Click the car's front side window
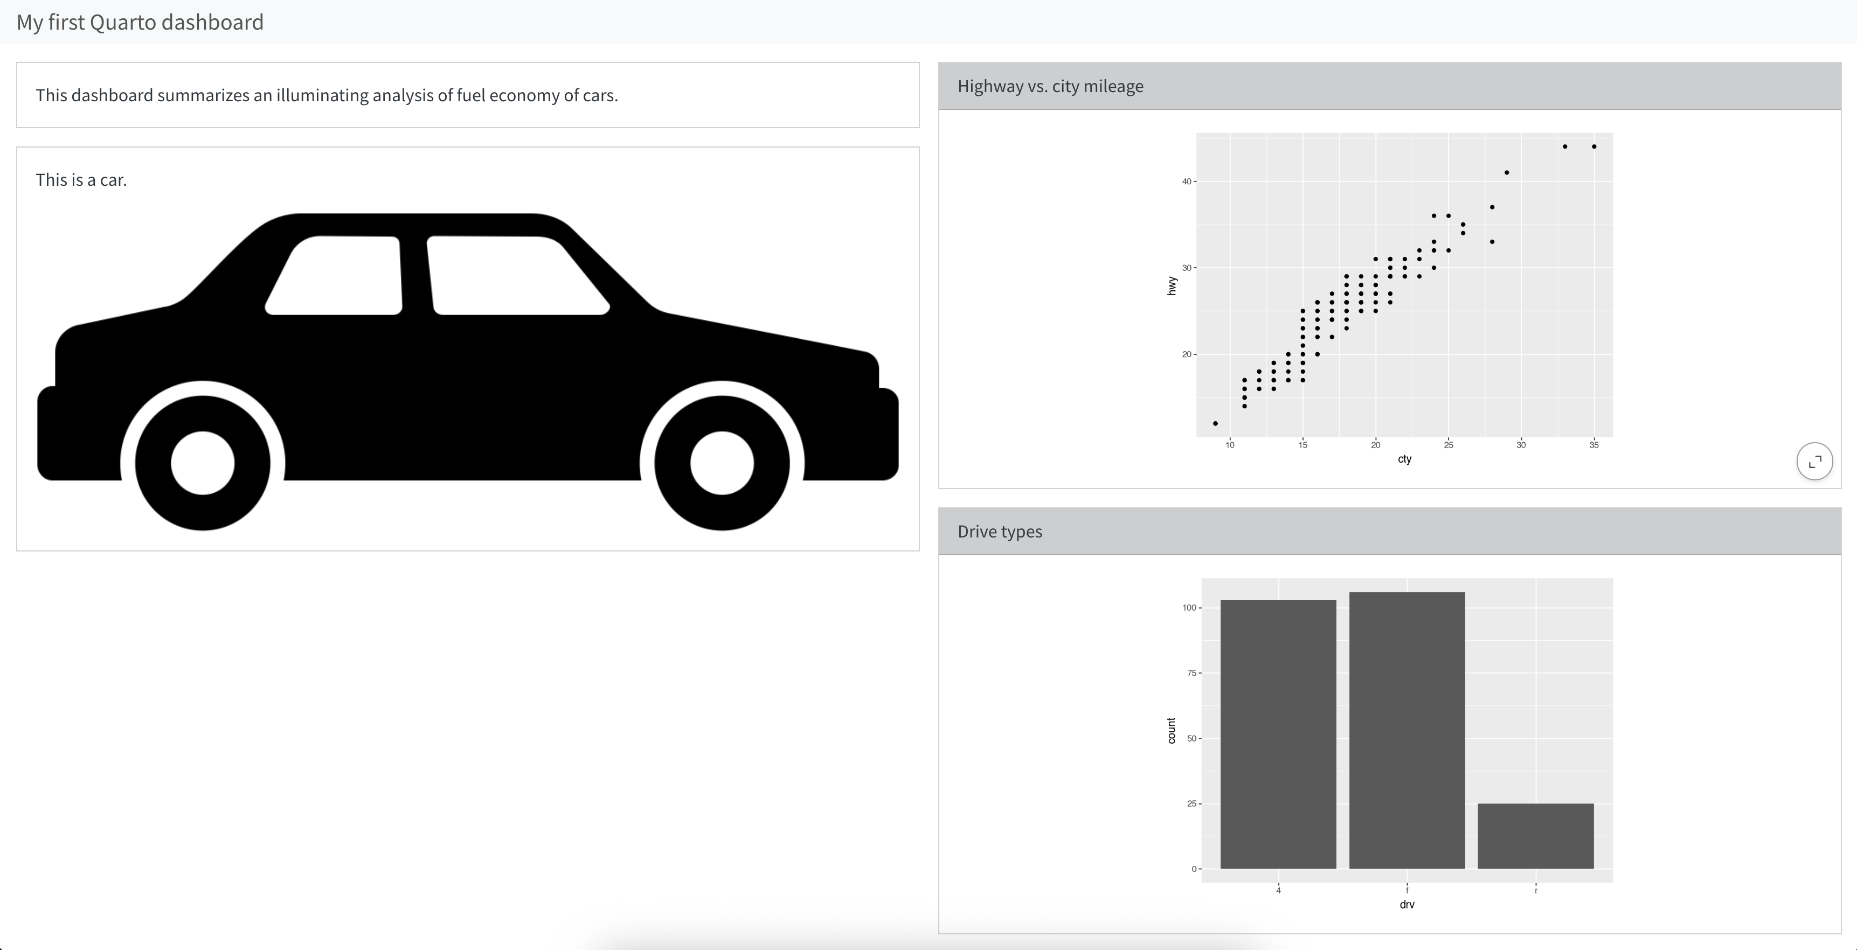 tap(515, 276)
